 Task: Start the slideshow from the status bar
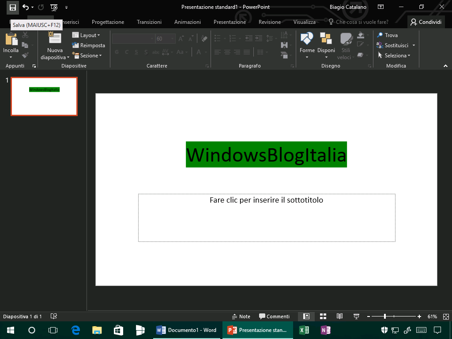pyautogui.click(x=356, y=316)
